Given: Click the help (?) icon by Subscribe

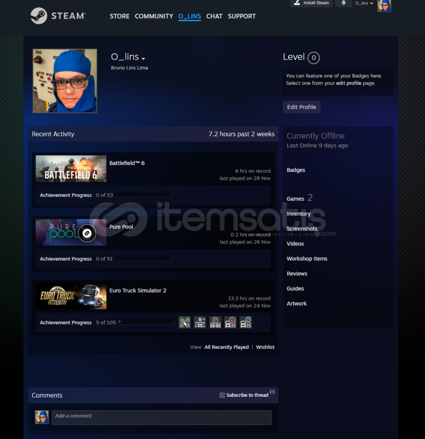Looking at the screenshot, I should (272, 392).
